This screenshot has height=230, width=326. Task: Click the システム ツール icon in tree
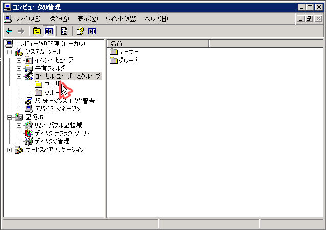[19, 52]
